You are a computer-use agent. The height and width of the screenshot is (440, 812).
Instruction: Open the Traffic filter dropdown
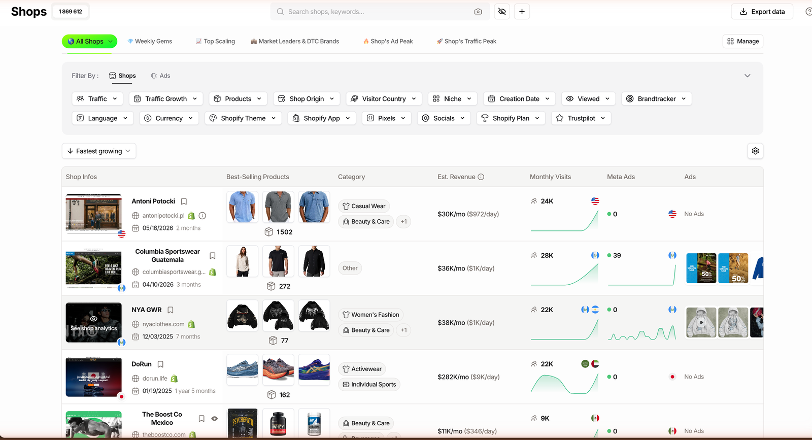[97, 99]
